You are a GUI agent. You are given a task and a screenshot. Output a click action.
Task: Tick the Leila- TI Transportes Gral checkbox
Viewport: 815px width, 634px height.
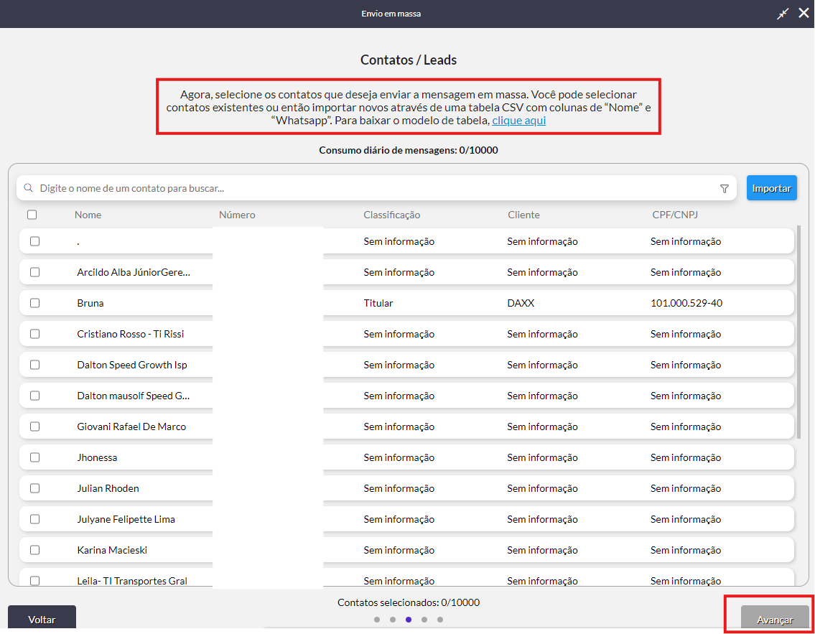[x=34, y=580]
